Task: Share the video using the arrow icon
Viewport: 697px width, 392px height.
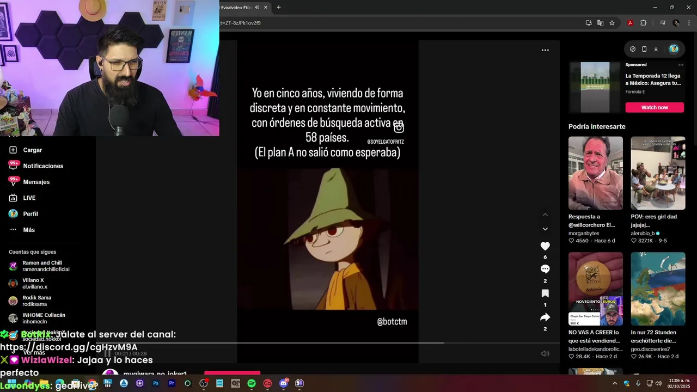Action: pyautogui.click(x=545, y=317)
